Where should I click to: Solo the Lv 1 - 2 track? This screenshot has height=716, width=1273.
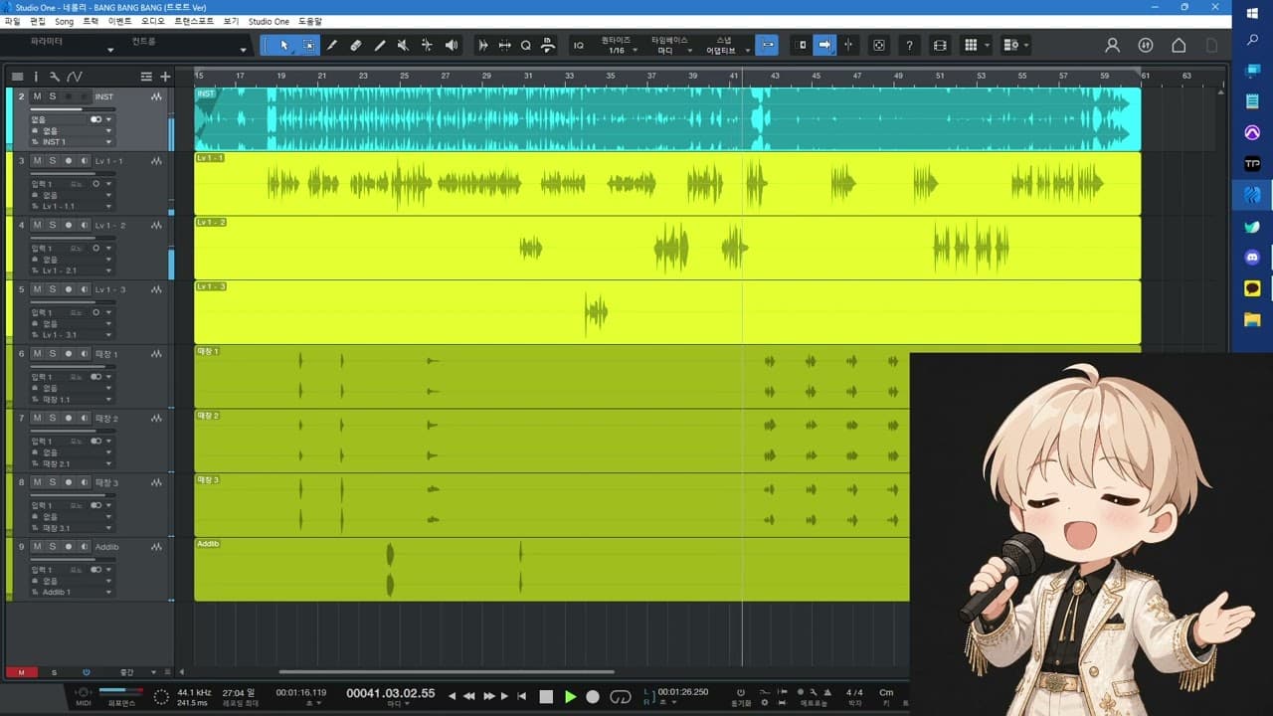pos(53,225)
